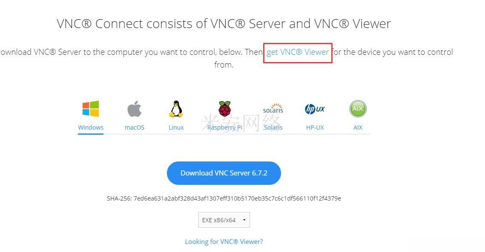
Task: Click the HP-UX logo icon
Action: 315,109
